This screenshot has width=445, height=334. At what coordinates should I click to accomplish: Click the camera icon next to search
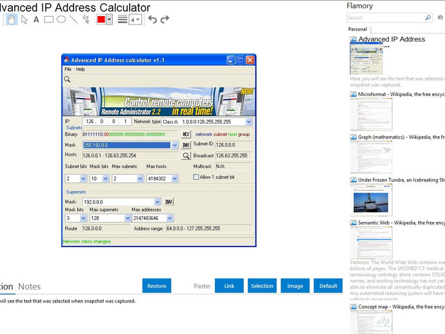[x=440, y=17]
